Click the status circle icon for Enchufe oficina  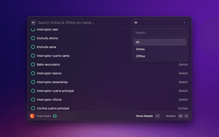pyautogui.click(x=33, y=38)
